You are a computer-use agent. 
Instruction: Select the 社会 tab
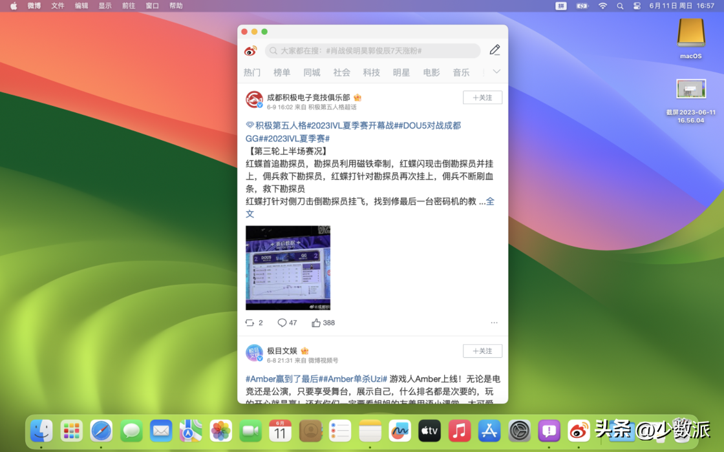(x=342, y=72)
